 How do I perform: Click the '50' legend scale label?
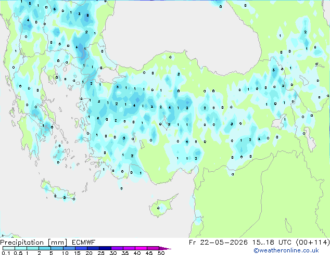[161, 253]
